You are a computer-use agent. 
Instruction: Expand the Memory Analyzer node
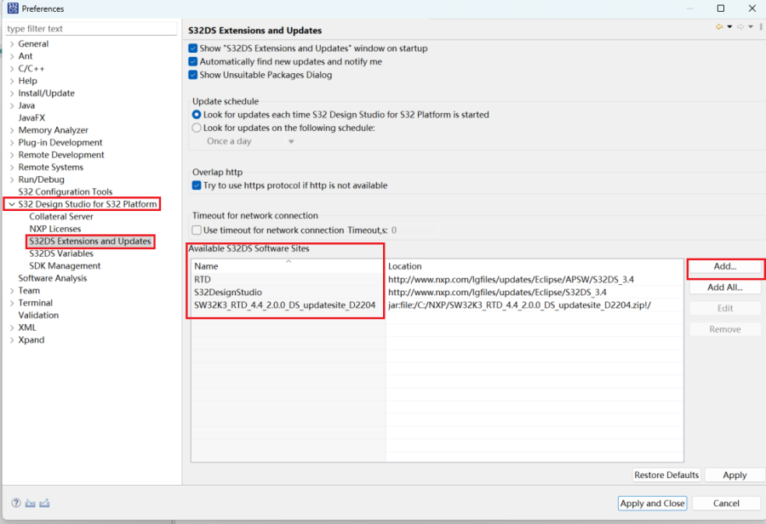coord(12,130)
